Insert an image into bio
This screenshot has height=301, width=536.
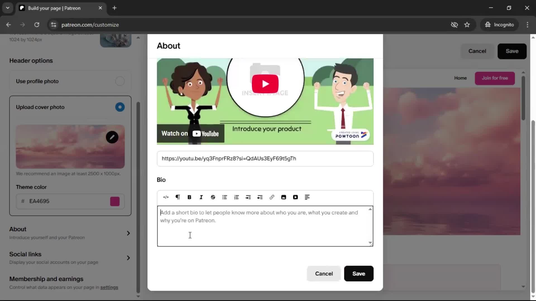click(x=284, y=197)
